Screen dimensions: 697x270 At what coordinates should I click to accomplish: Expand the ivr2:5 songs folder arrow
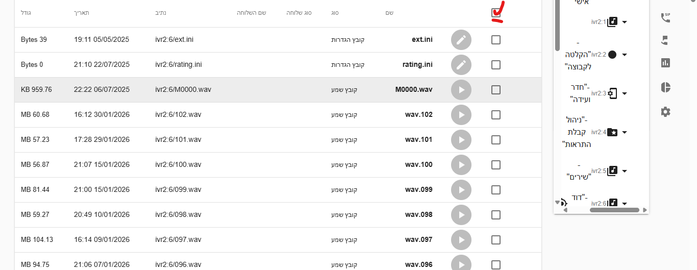(x=625, y=171)
